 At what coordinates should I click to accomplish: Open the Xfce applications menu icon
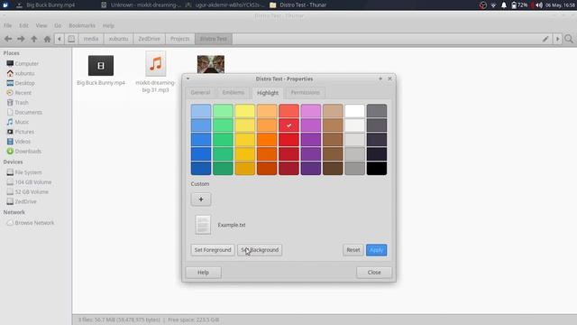5,5
